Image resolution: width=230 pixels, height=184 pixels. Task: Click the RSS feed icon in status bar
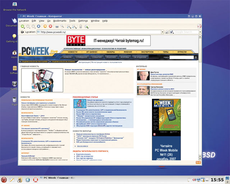click(x=198, y=162)
